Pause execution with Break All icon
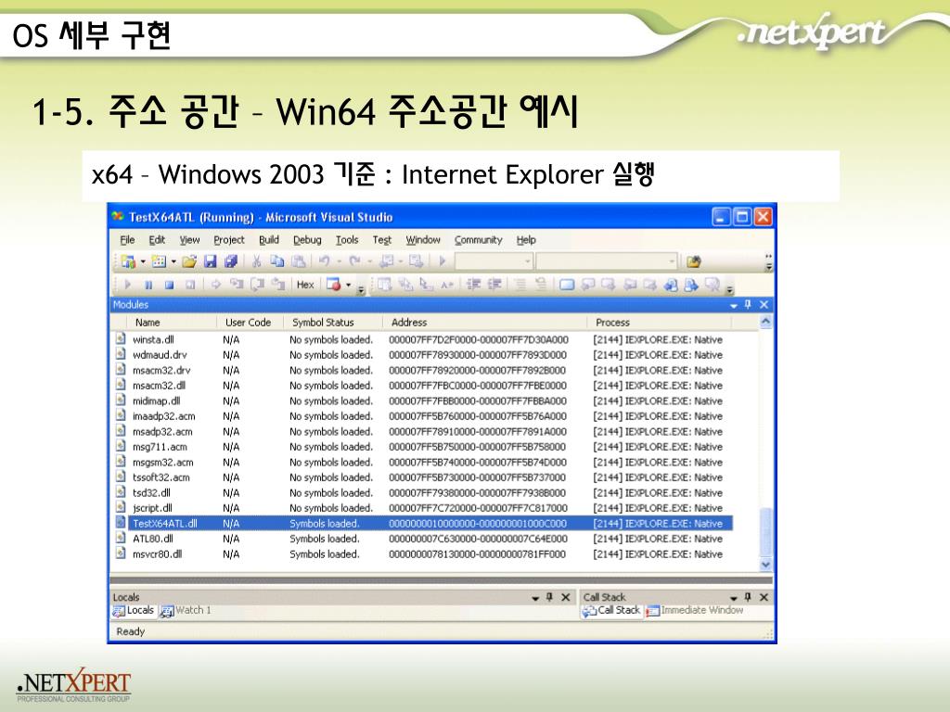This screenshot has width=950, height=712. 148,285
